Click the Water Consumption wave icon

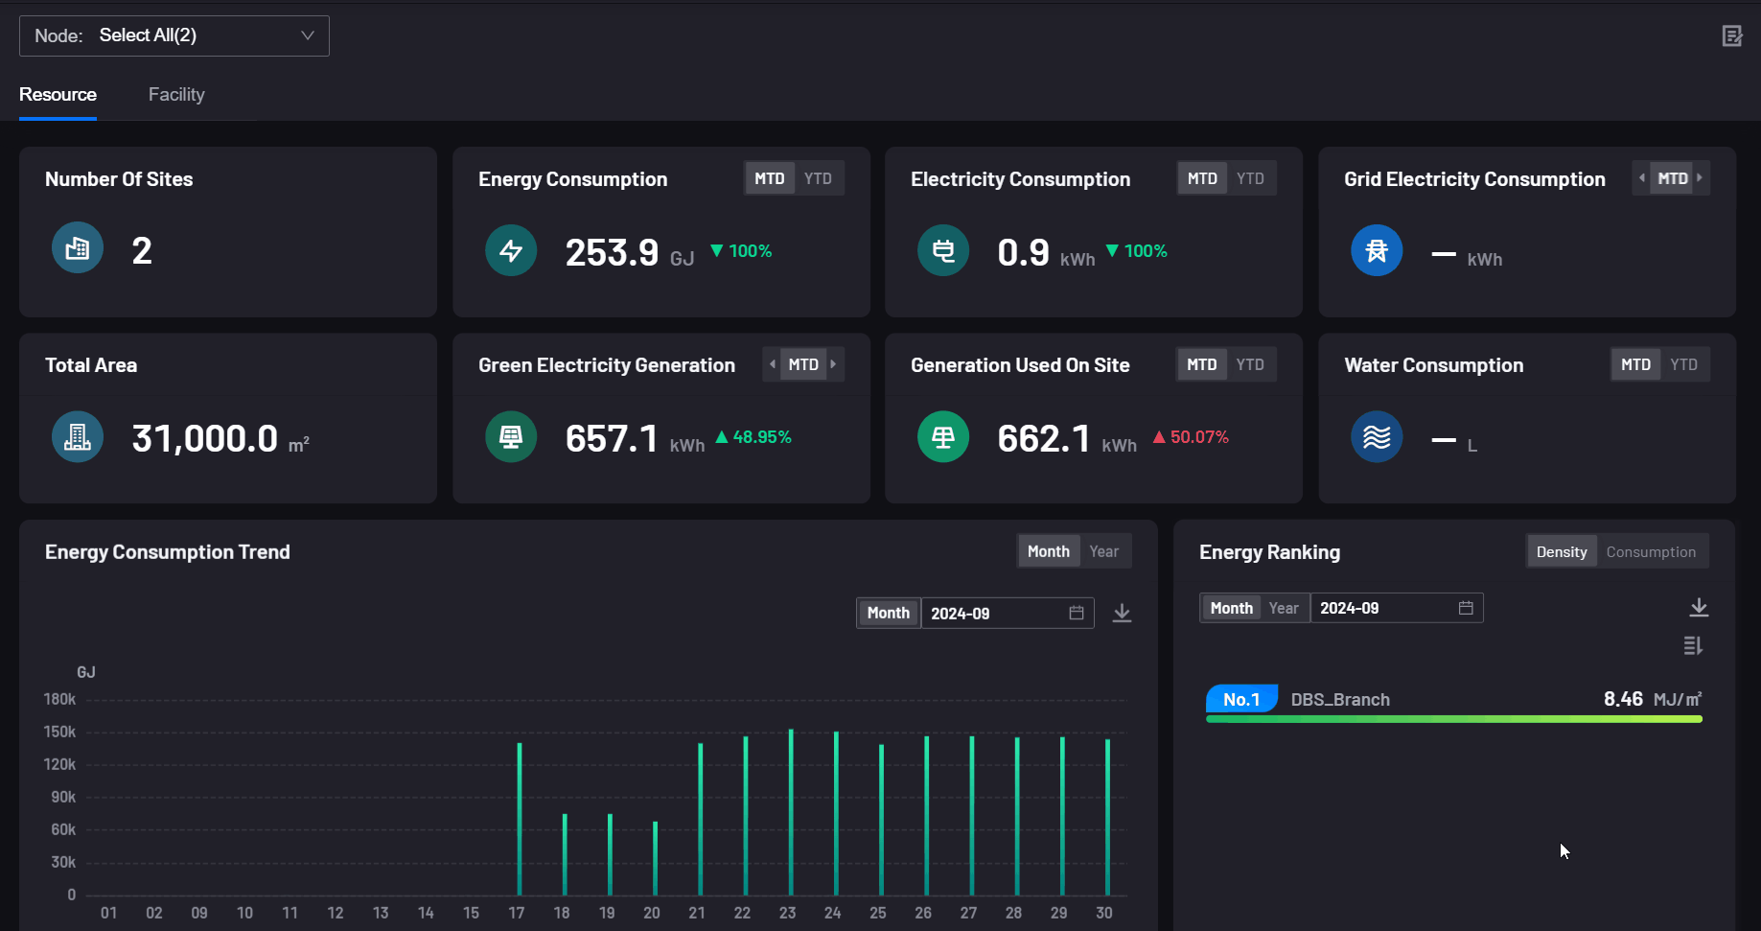(1377, 437)
